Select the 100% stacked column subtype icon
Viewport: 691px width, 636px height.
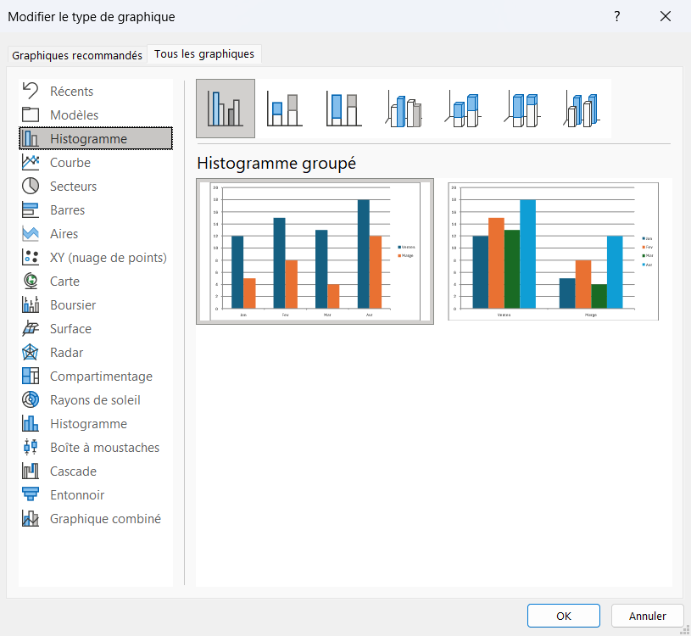pyautogui.click(x=343, y=109)
